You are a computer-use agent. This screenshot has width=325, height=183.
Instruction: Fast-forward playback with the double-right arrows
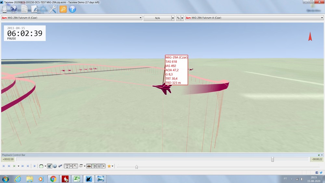tap(23, 166)
